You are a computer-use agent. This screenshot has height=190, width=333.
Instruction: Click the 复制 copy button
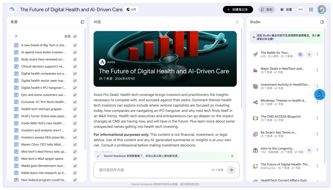point(267,10)
